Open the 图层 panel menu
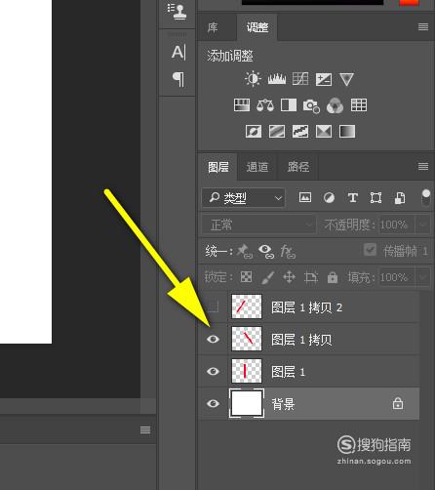This screenshot has width=435, height=490. point(423,167)
